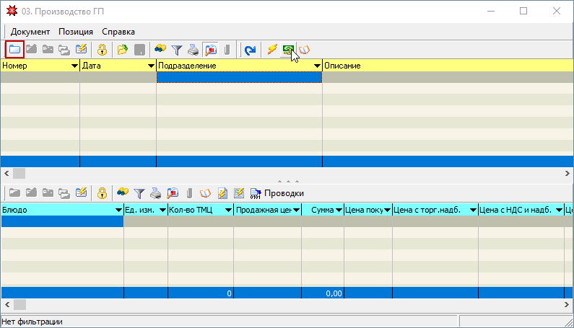Expand the Блюдо column dropdown arrow
The image size is (574, 328).
pos(118,210)
